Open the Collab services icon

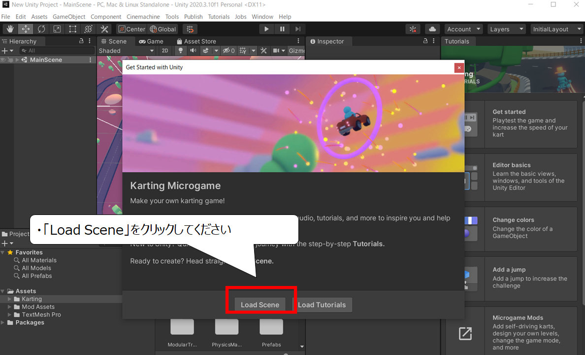[413, 29]
